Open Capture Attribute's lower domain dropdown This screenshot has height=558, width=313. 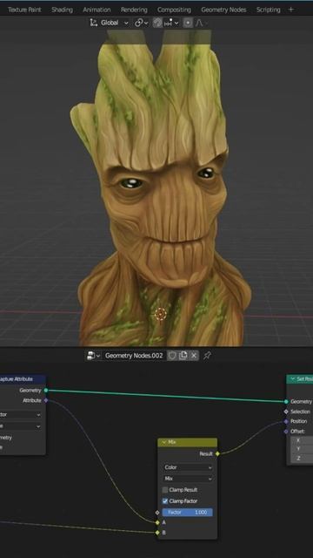(20, 426)
